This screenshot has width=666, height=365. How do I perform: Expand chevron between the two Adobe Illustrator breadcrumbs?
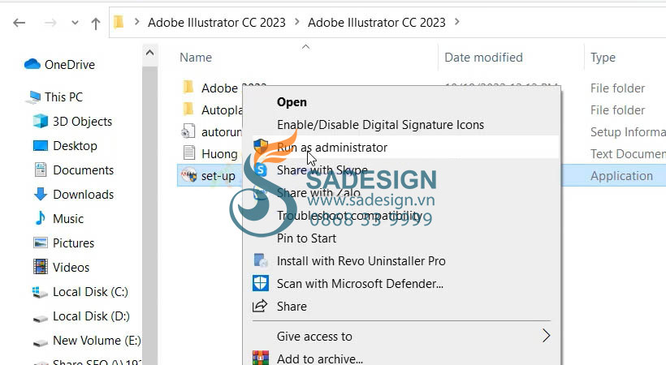coord(296,21)
